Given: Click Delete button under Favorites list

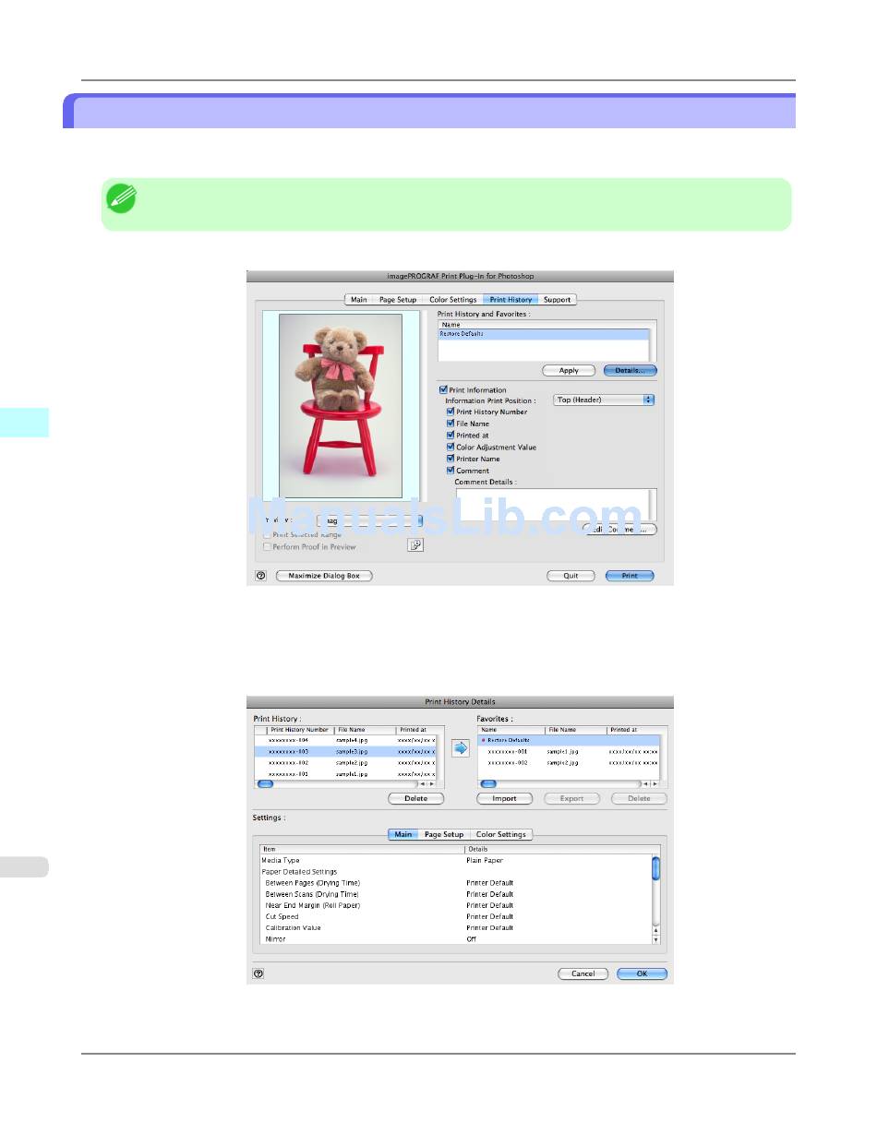Looking at the screenshot, I should pos(639,798).
